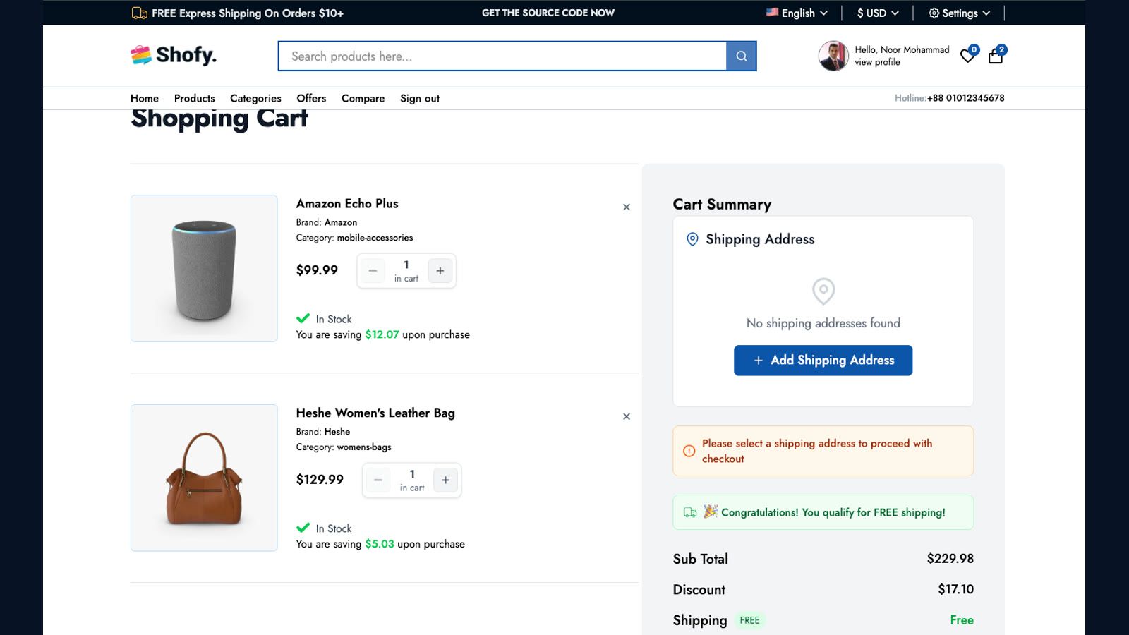Click the $5.03 savings amount
1129x635 pixels.
pyautogui.click(x=380, y=544)
